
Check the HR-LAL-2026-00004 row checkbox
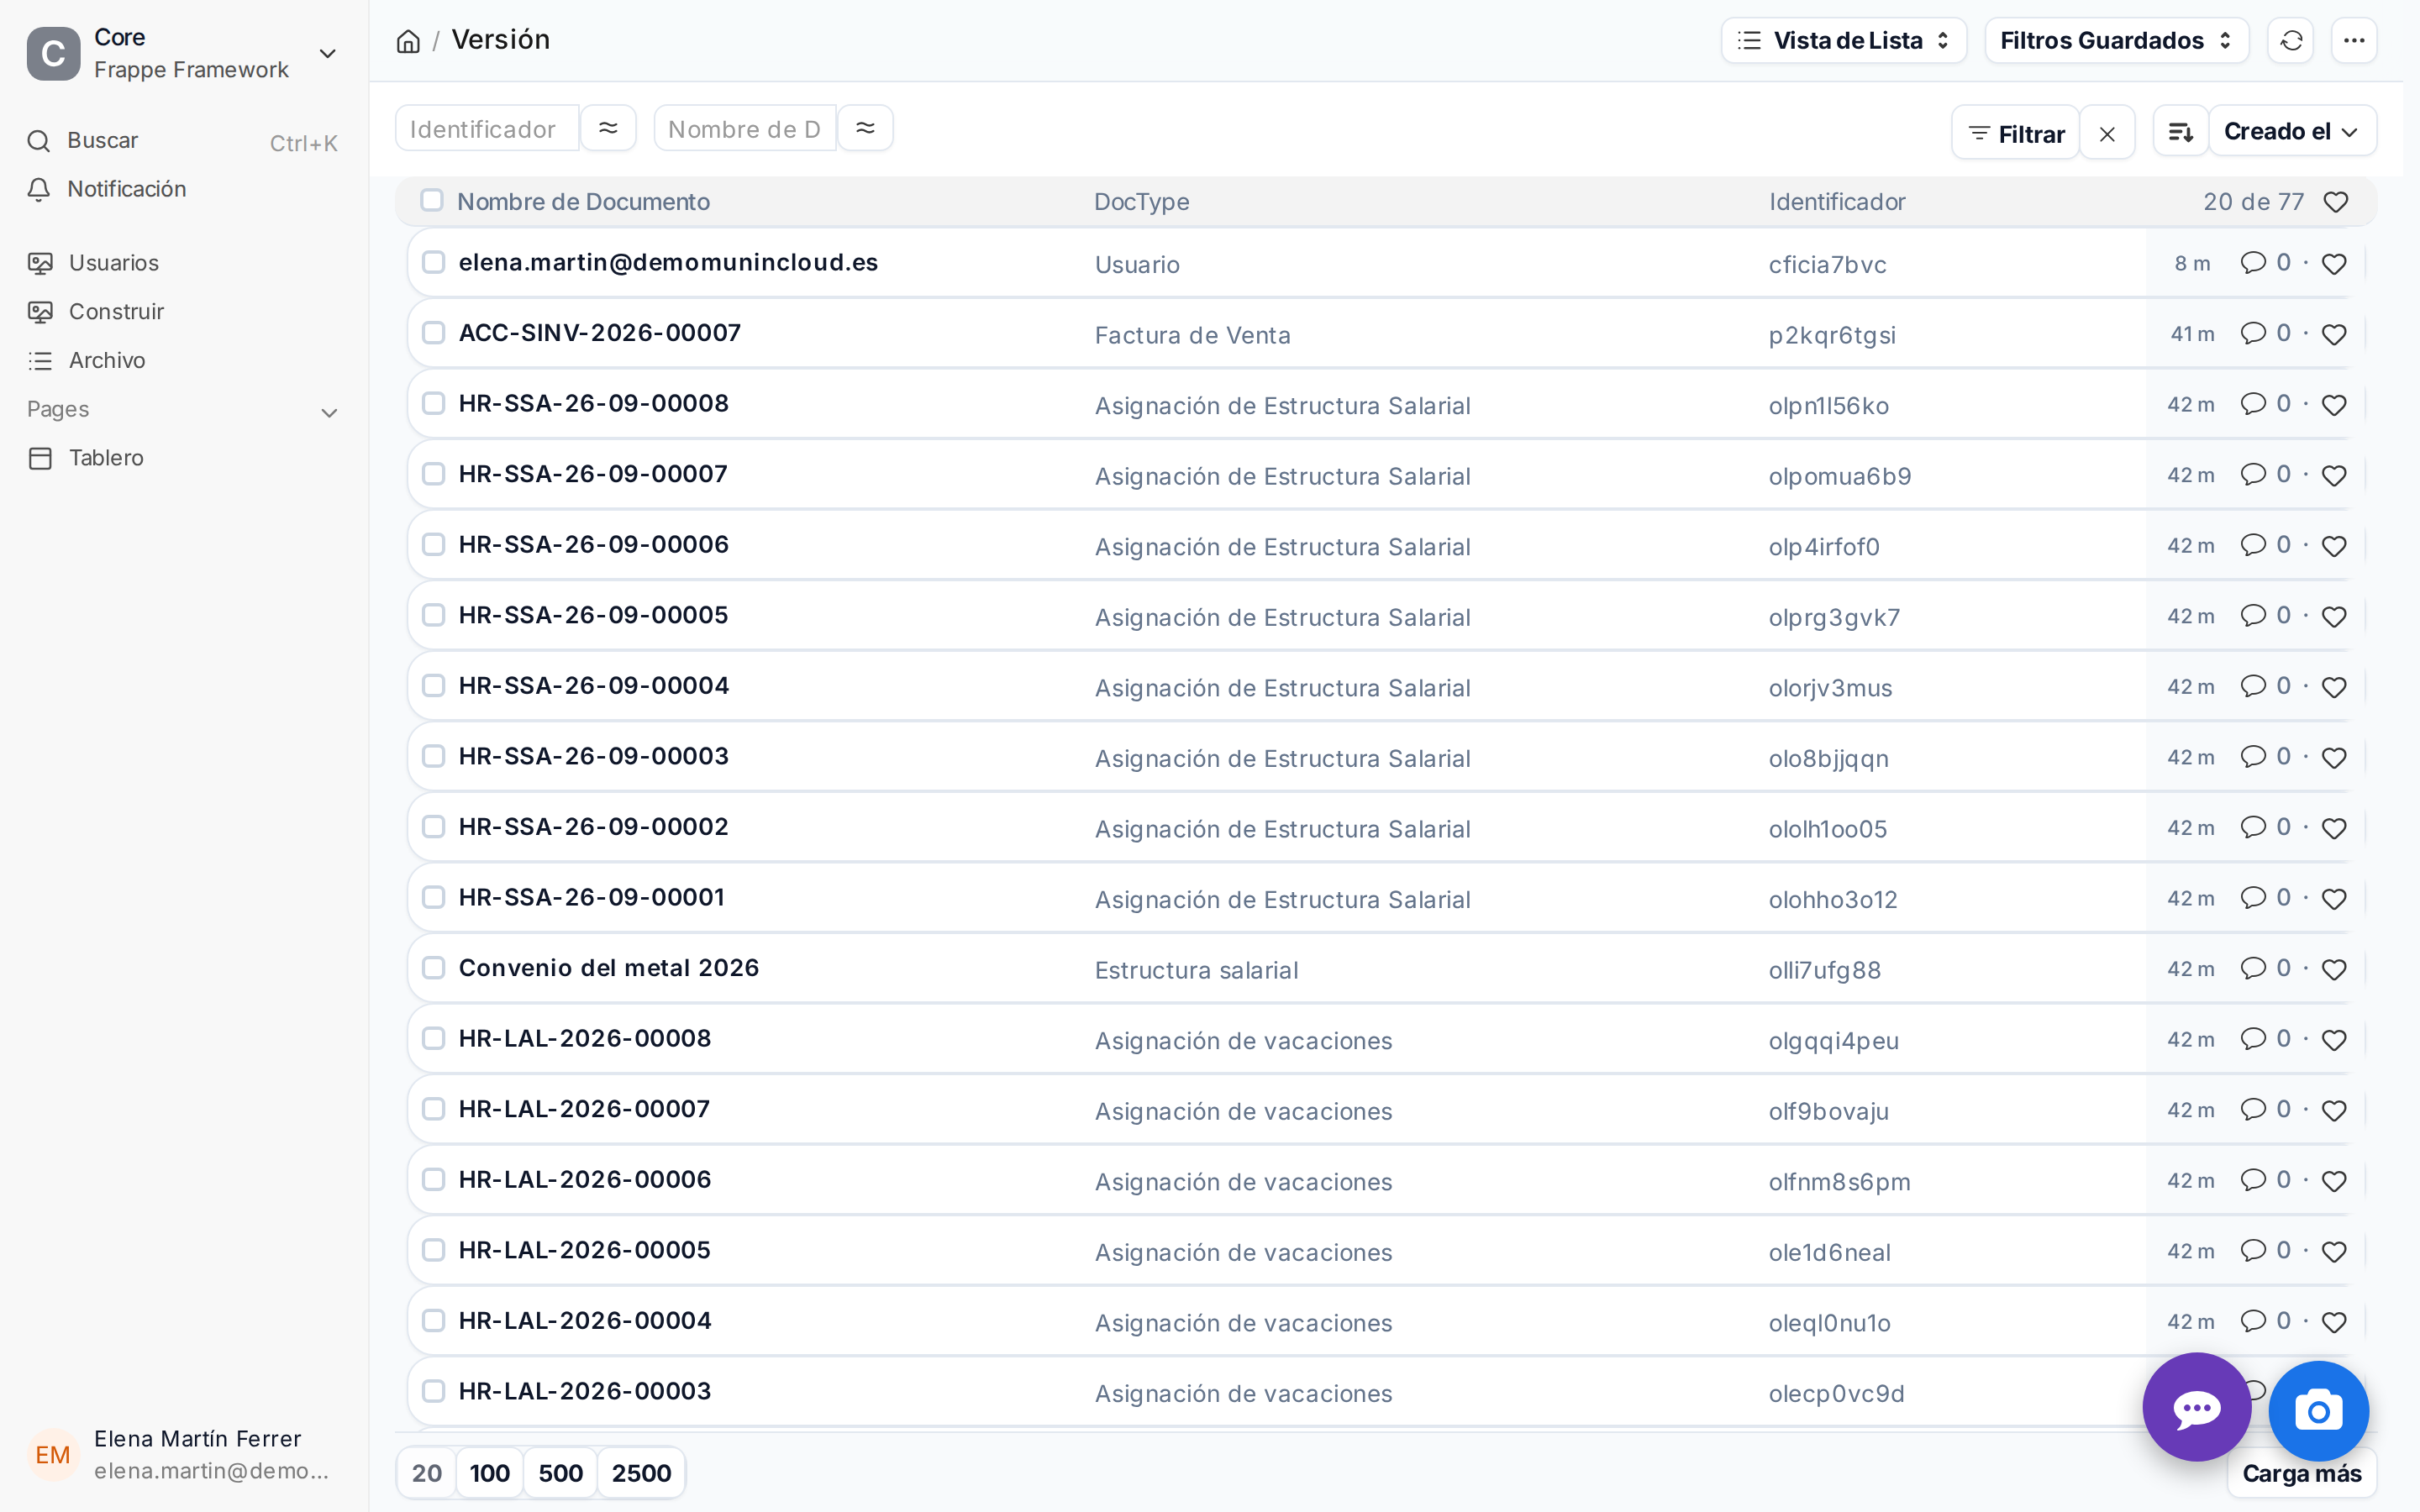[433, 1321]
